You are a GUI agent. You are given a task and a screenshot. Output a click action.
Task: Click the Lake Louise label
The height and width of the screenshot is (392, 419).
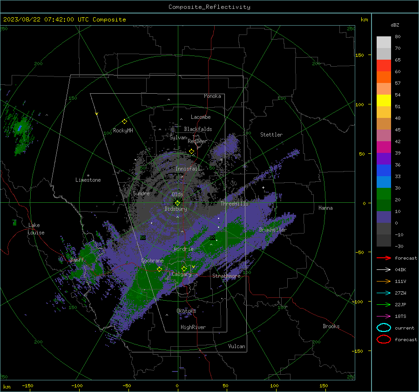[36, 229]
